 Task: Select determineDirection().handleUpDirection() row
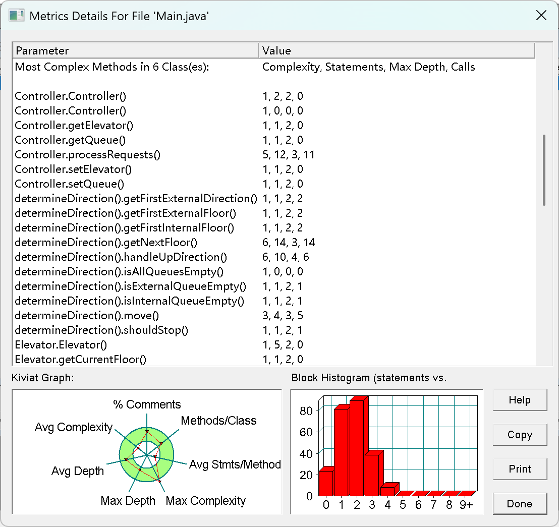pyautogui.click(x=274, y=257)
